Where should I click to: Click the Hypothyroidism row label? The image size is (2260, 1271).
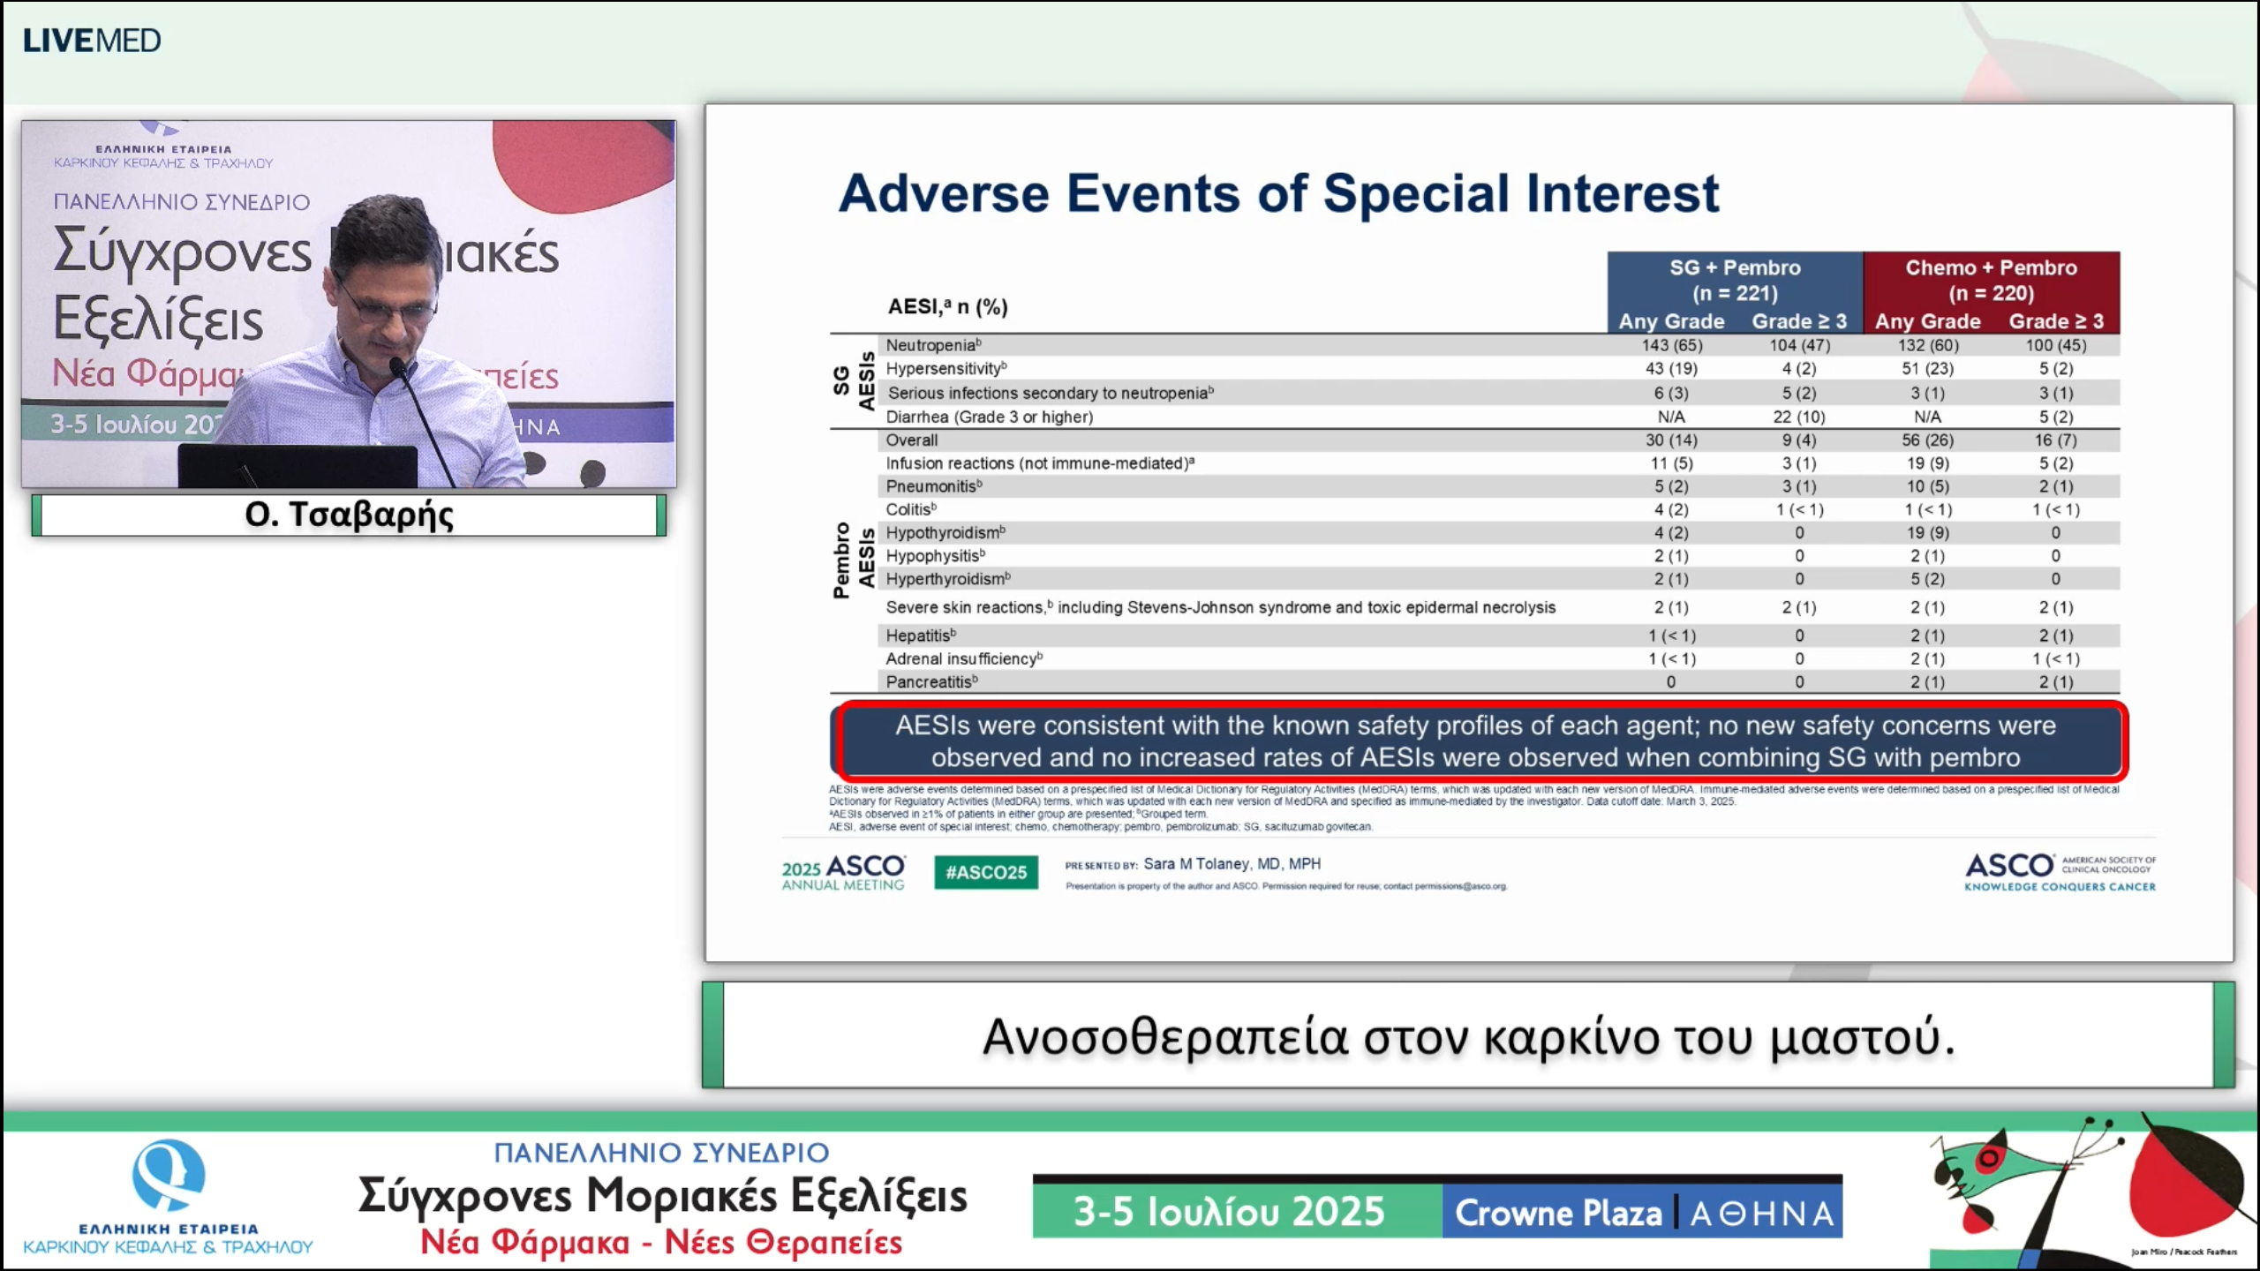coord(945,533)
